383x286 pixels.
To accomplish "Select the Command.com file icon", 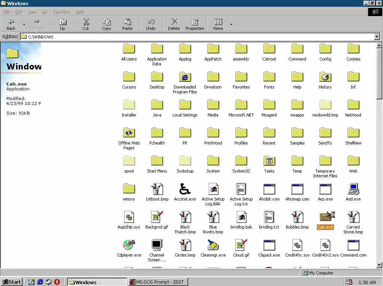I will click(353, 245).
